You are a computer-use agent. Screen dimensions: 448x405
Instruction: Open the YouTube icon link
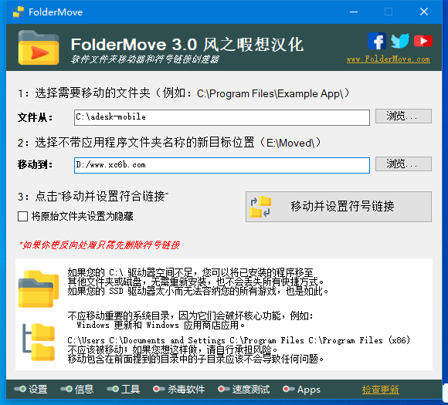point(423,41)
